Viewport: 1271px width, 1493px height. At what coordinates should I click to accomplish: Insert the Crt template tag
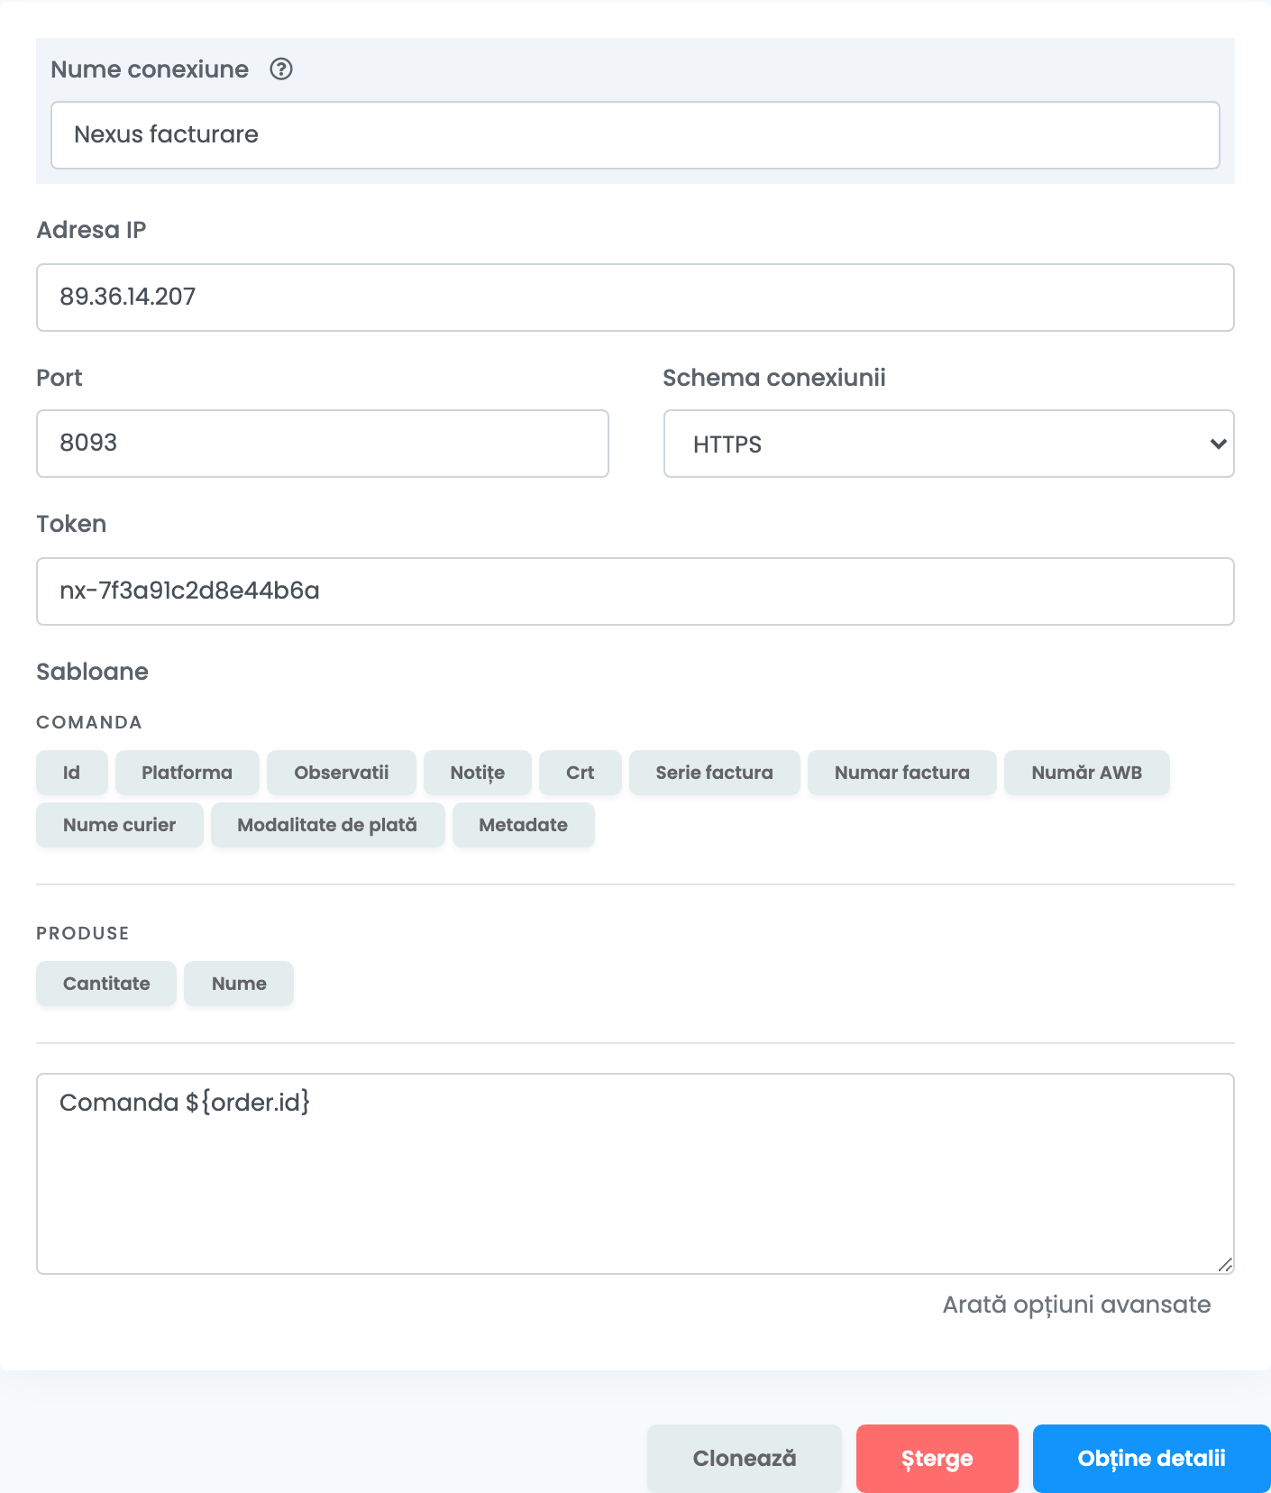[581, 773]
